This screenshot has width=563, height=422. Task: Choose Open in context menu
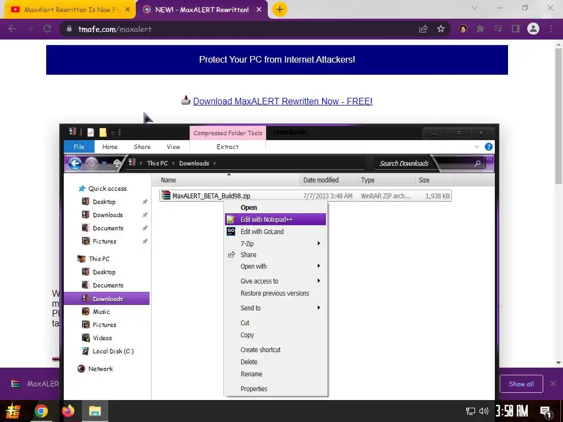[275, 207]
